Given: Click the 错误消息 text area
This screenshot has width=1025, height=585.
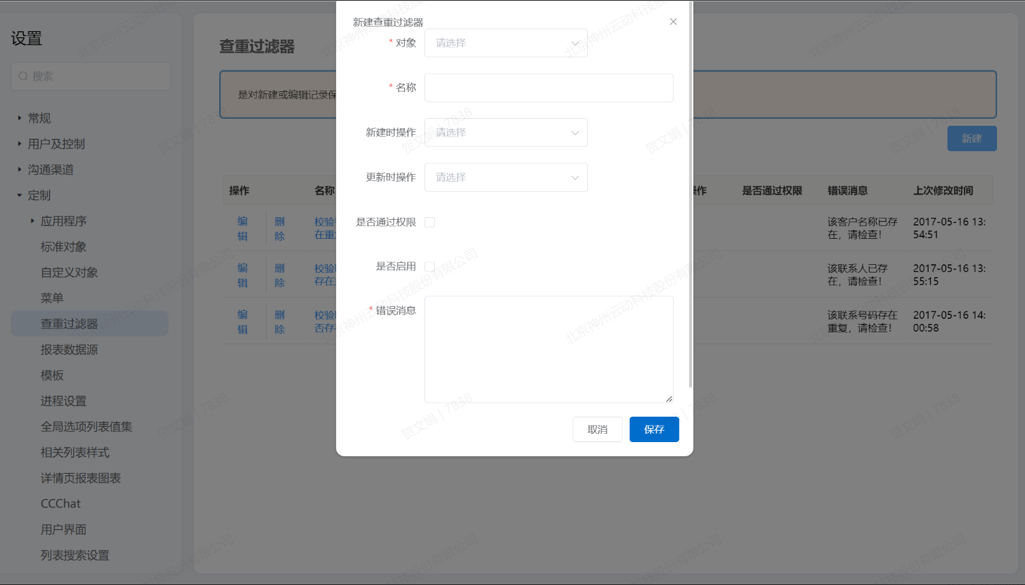Looking at the screenshot, I should click(x=548, y=349).
